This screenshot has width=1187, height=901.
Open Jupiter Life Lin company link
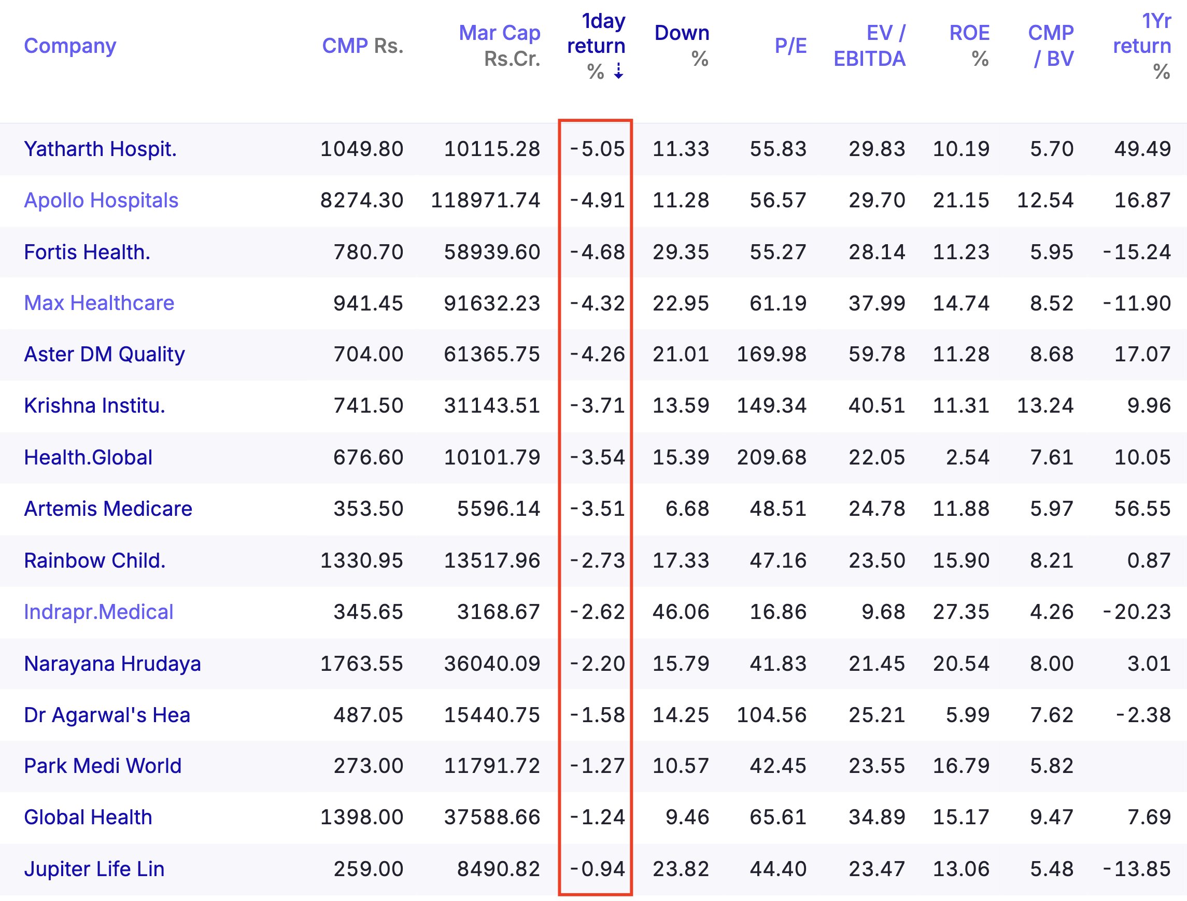(94, 869)
